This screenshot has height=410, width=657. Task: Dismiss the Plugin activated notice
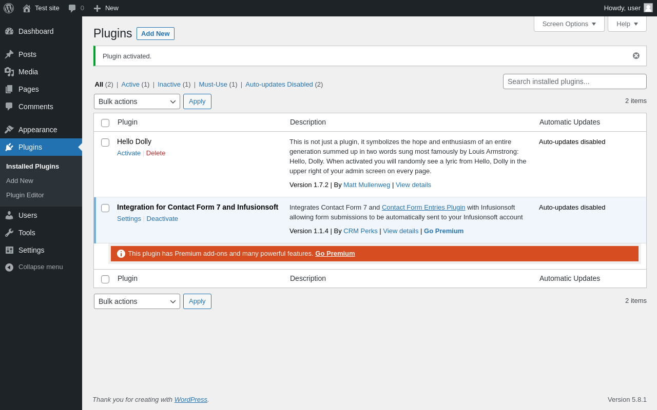[636, 56]
